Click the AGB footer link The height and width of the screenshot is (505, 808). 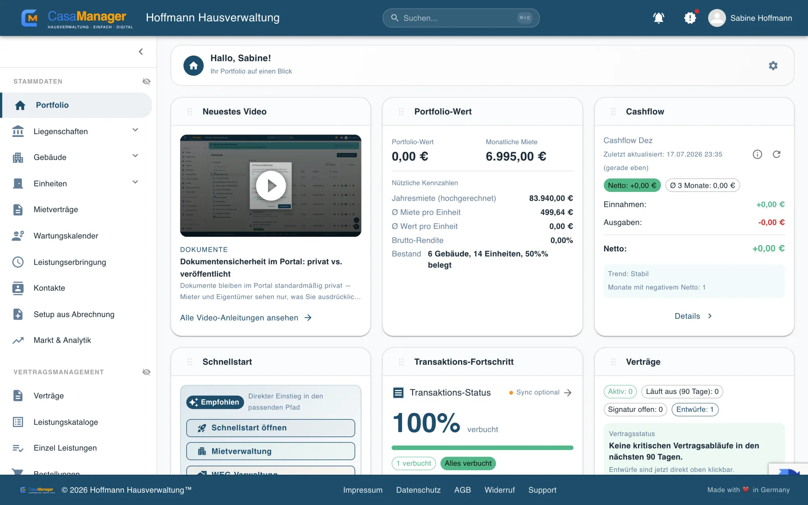point(463,490)
